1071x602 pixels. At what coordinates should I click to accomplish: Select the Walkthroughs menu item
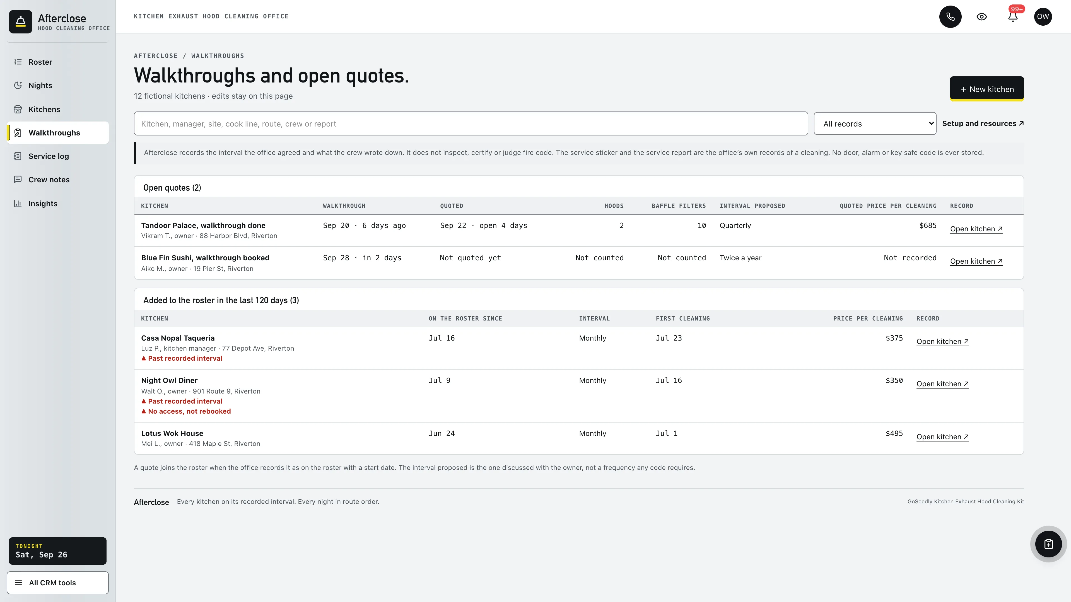click(58, 133)
